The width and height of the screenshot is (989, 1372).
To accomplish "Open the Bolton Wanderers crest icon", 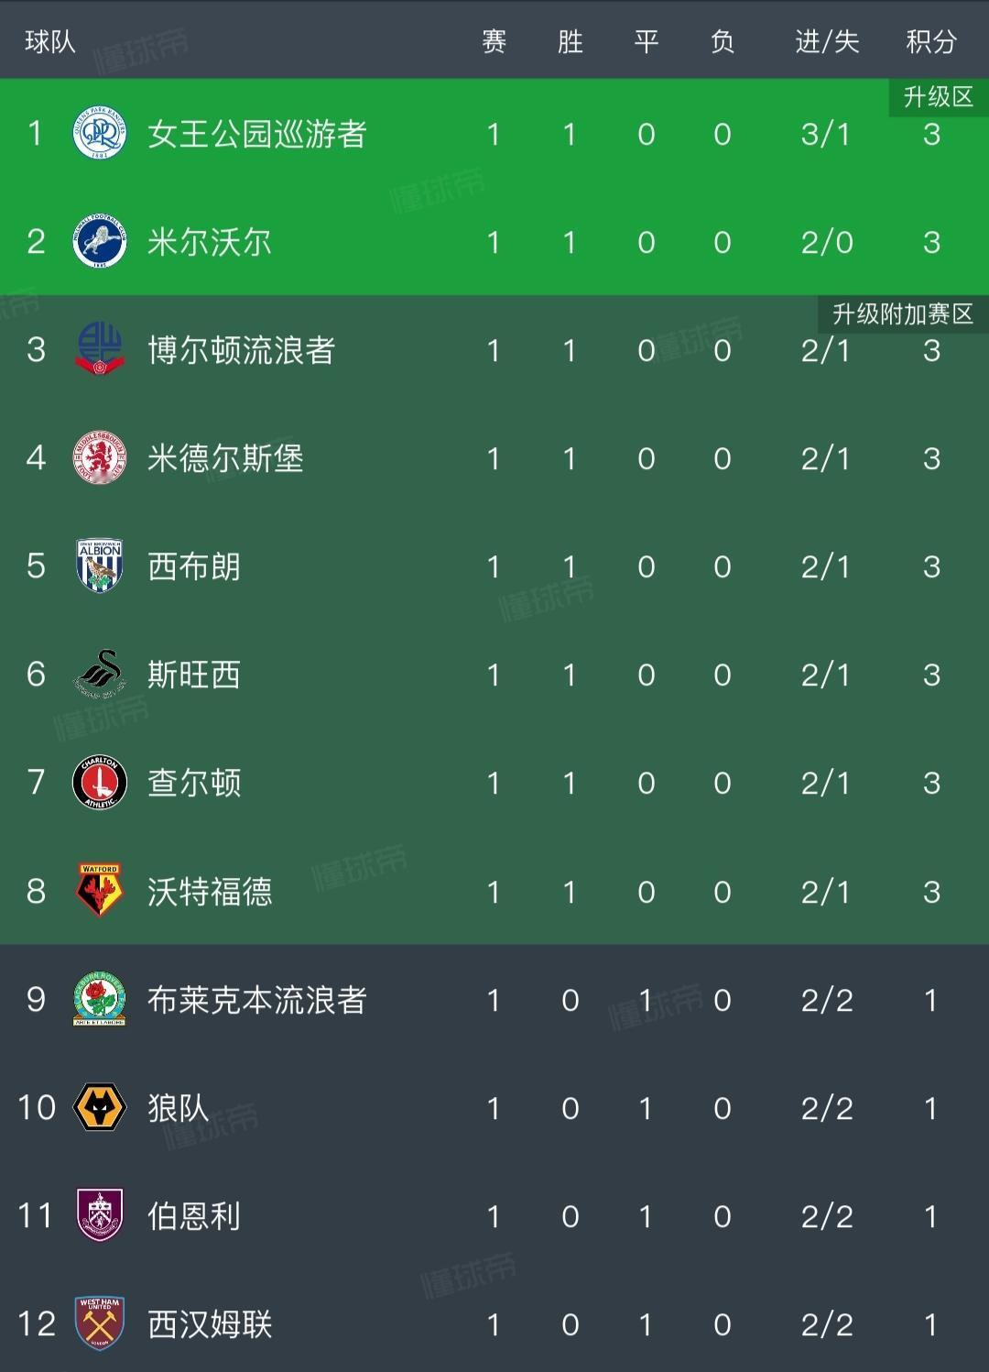I will point(99,350).
